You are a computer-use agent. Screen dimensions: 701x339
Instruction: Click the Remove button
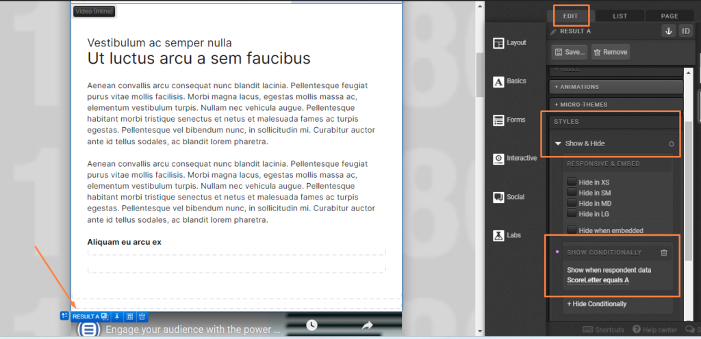point(610,52)
